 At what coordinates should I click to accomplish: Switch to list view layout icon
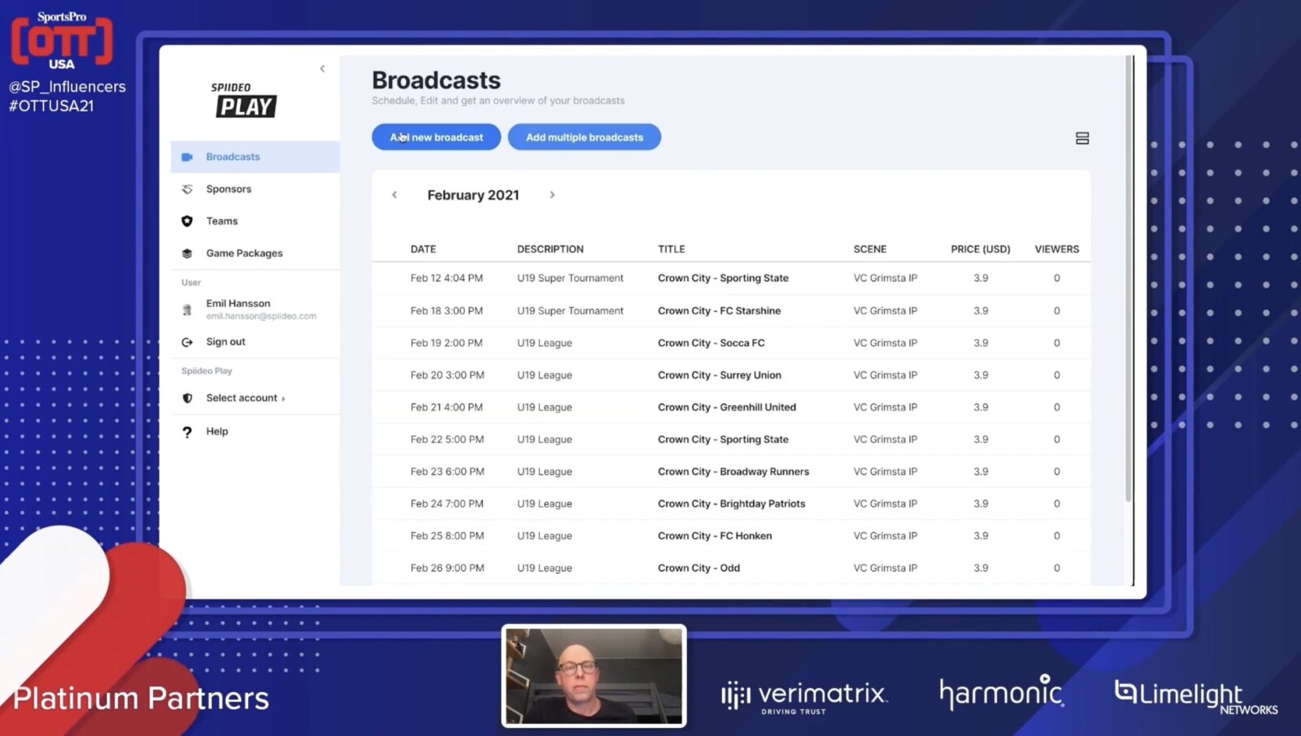(1081, 138)
